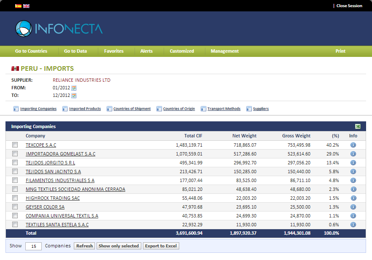Open info icon for HIGHROCK TRADING SAC
372x260 pixels.
353,198
